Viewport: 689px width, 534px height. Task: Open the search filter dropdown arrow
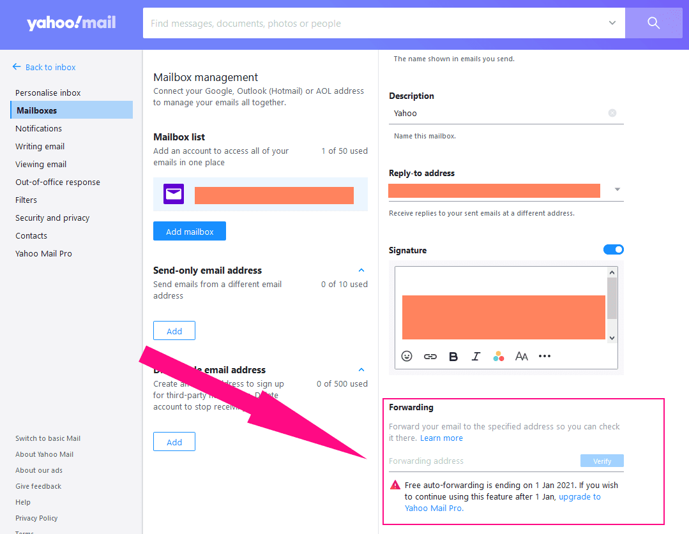[x=614, y=22]
